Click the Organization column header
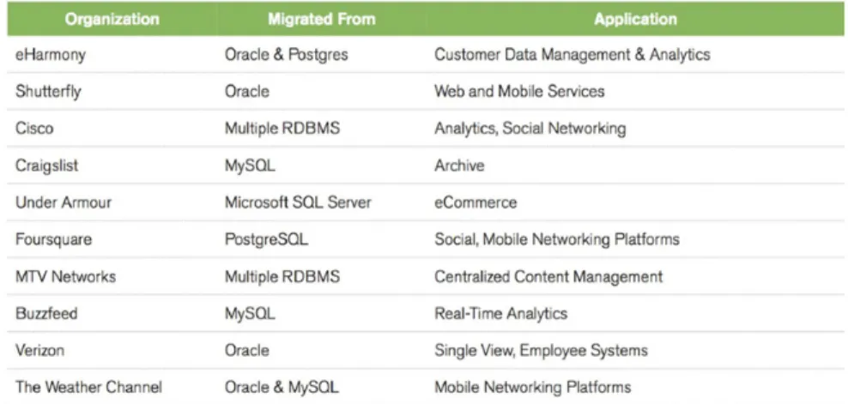 pos(112,20)
